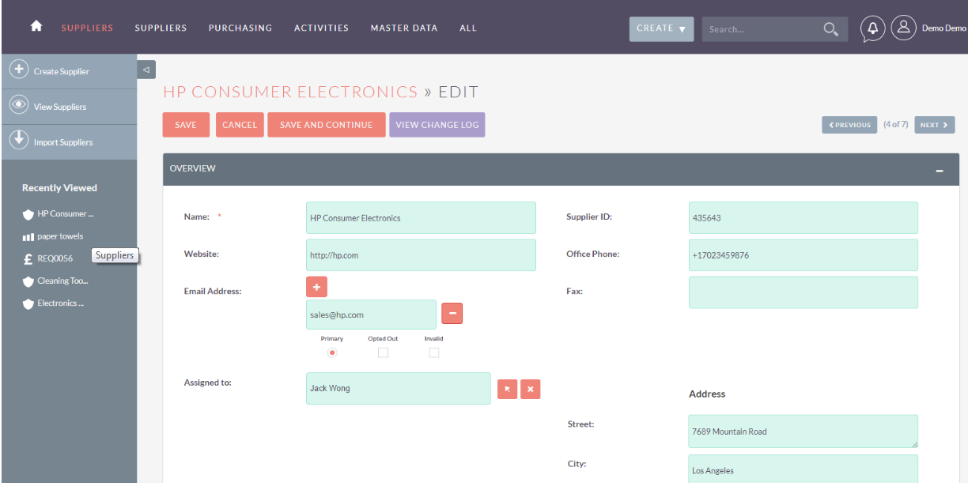The image size is (968, 490).
Task: Click the empty Fax field
Action: [x=804, y=292]
